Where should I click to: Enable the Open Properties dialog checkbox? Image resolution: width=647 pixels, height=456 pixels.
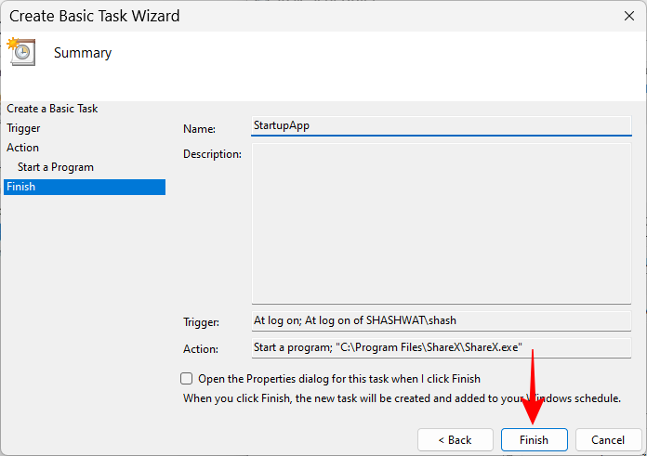point(187,379)
